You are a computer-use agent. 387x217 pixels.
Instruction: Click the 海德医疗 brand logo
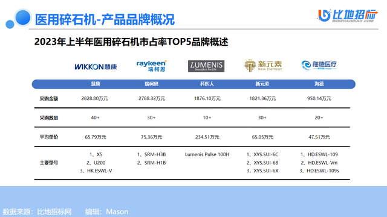(319, 65)
